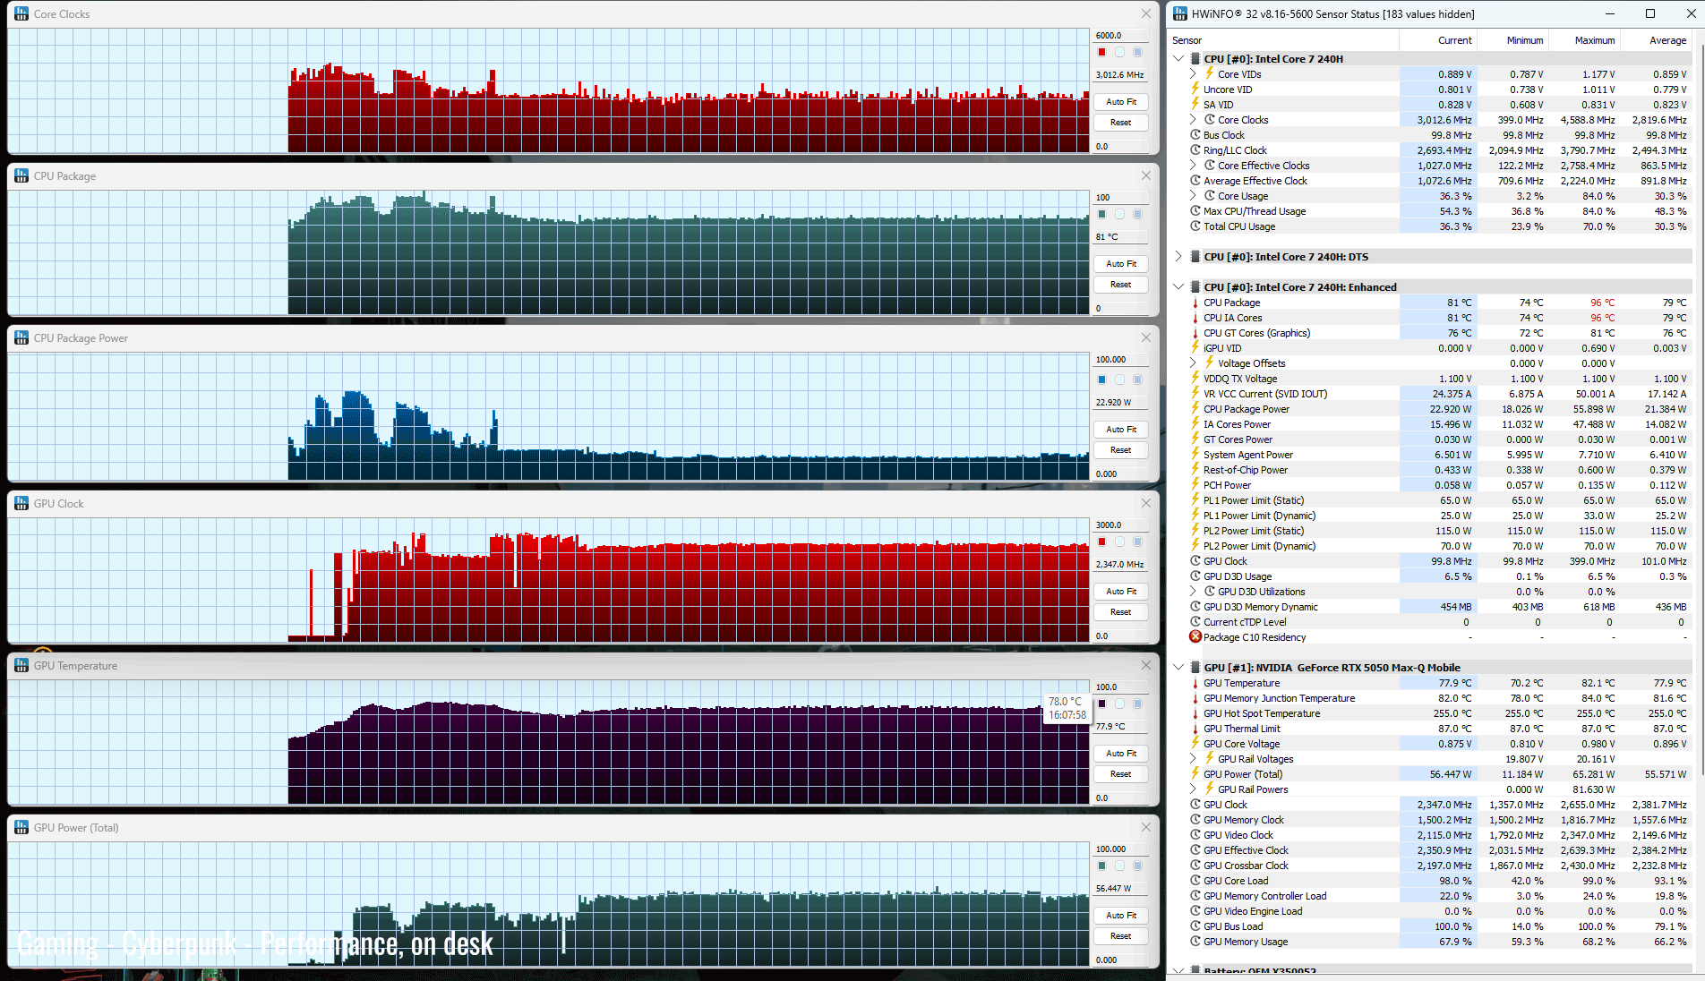Click the Current column header

click(1438, 40)
